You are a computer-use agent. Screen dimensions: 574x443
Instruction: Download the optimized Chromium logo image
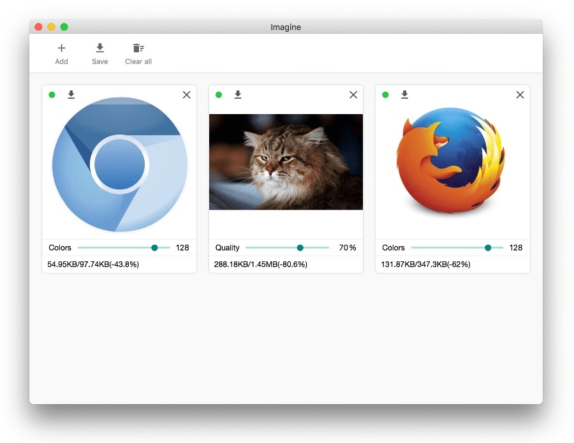coord(71,95)
